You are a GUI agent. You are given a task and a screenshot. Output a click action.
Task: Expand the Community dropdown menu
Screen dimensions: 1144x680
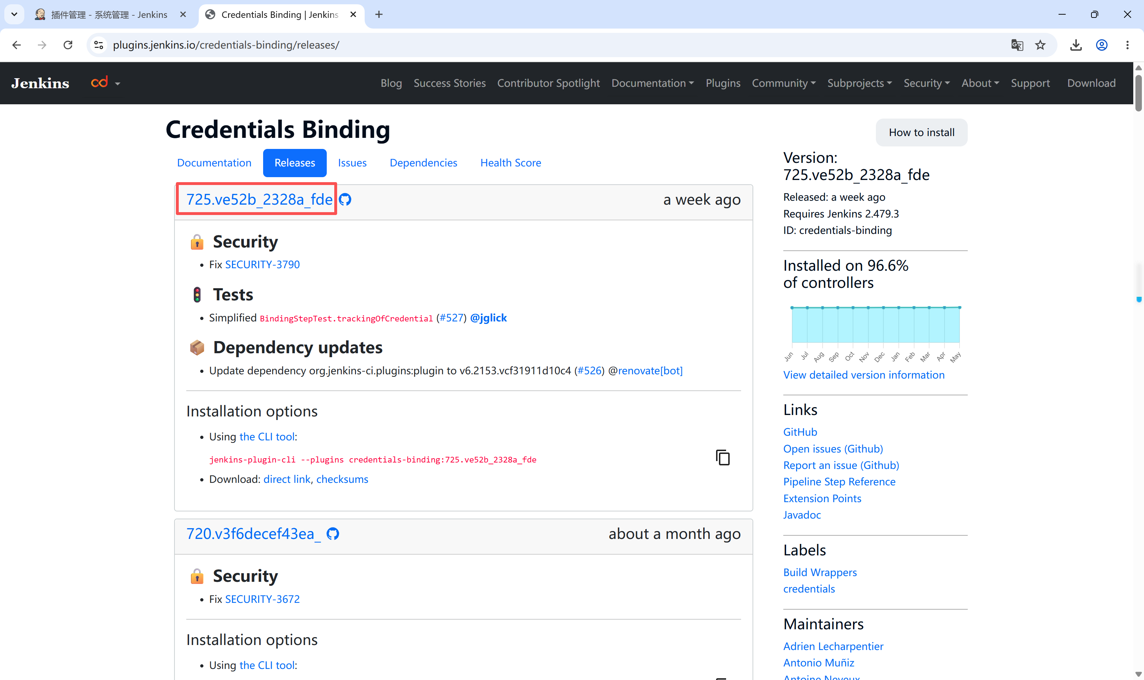point(784,84)
